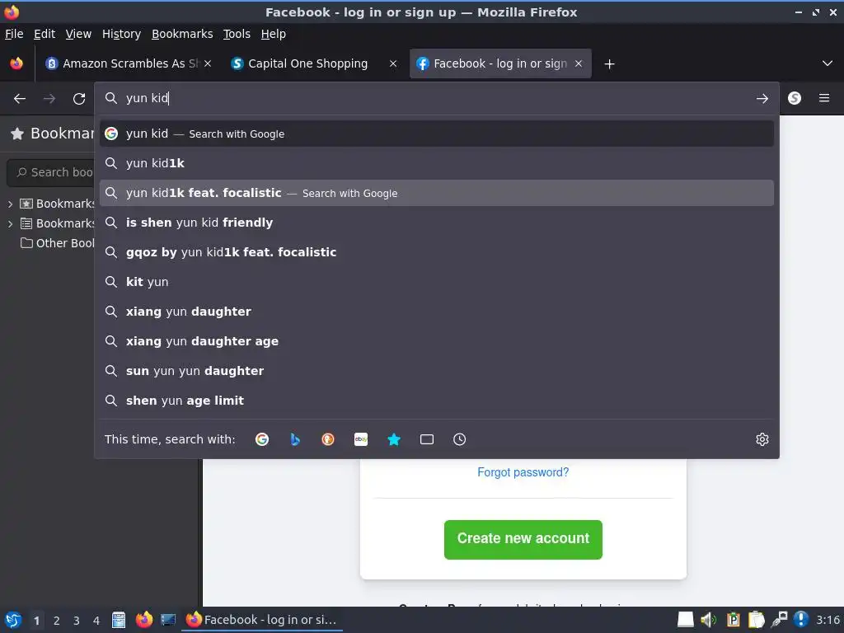The image size is (844, 633).
Task: Open the Help menu
Action: [274, 34]
